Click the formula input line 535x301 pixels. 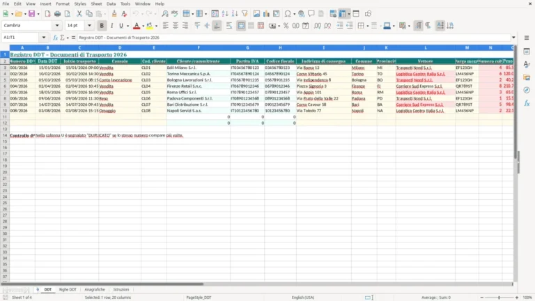(293, 38)
